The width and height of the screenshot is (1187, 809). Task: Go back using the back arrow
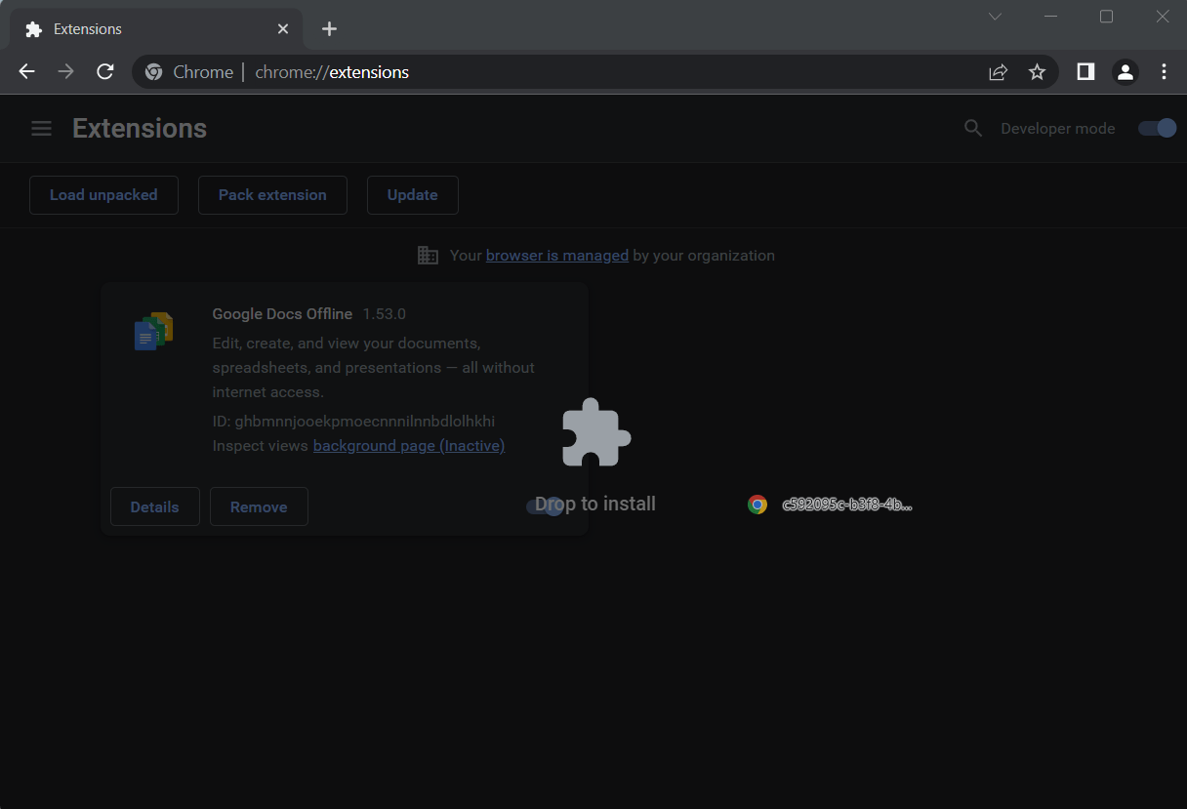27,72
